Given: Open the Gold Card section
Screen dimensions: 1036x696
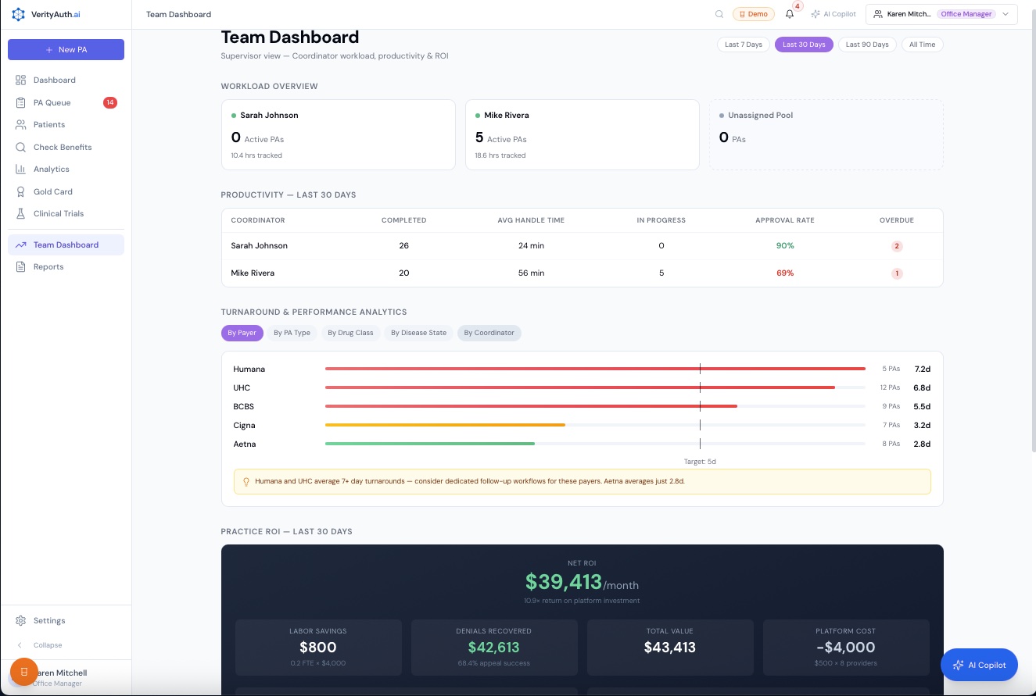Looking at the screenshot, I should tap(52, 191).
